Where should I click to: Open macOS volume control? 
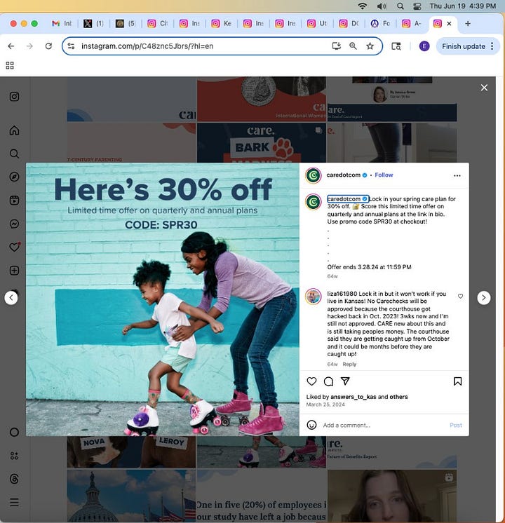[x=382, y=6]
